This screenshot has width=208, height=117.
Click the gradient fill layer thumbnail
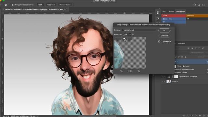point(169,77)
